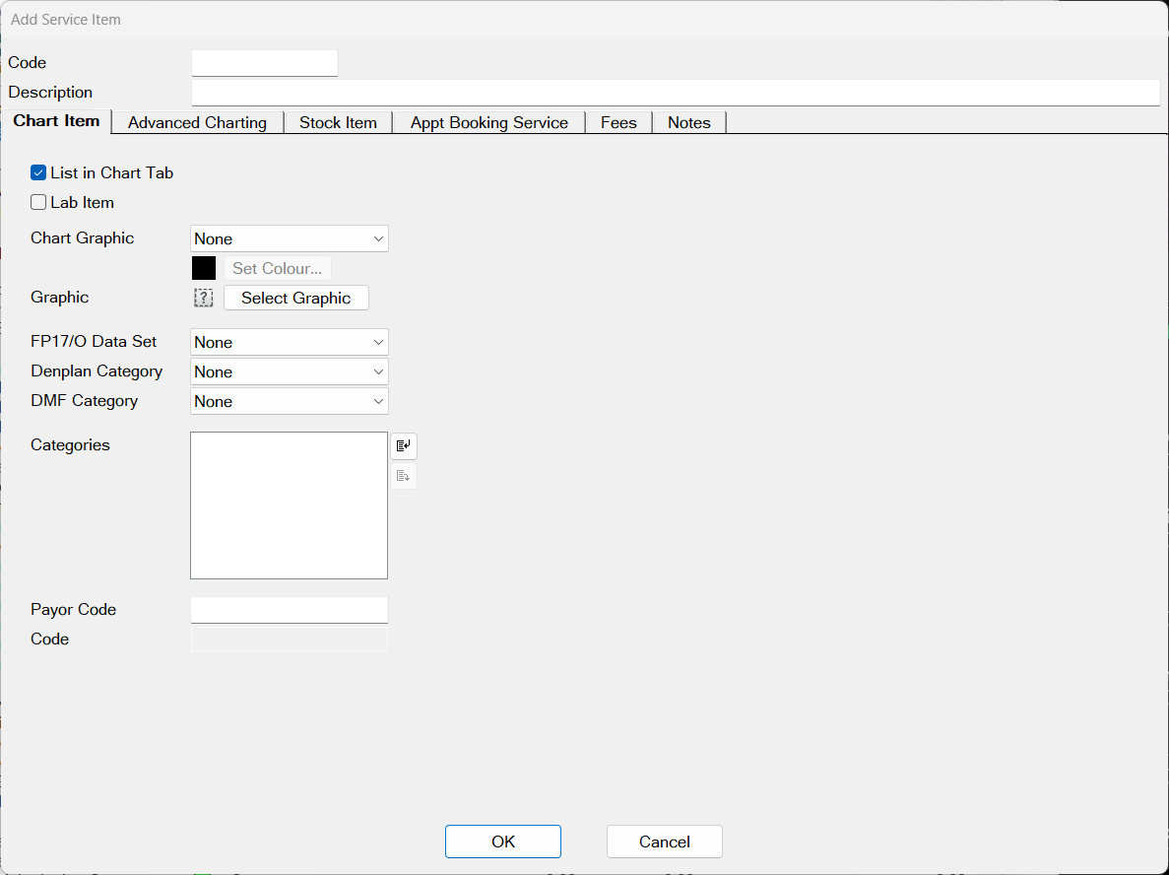Image resolution: width=1169 pixels, height=875 pixels.
Task: Open the FP17/O Data Set dropdown
Action: (x=289, y=342)
